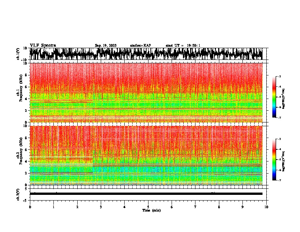Viewport: 300px width, 232px height.
Task: Click the "station=KAP" header label
Action: [x=141, y=45]
